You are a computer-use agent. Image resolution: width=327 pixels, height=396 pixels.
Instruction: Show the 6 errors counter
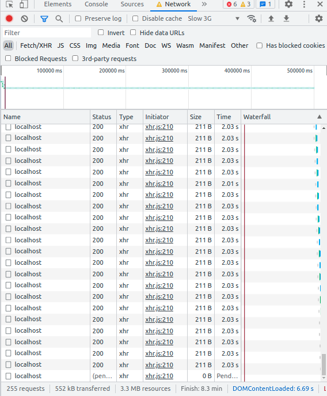tap(232, 4)
